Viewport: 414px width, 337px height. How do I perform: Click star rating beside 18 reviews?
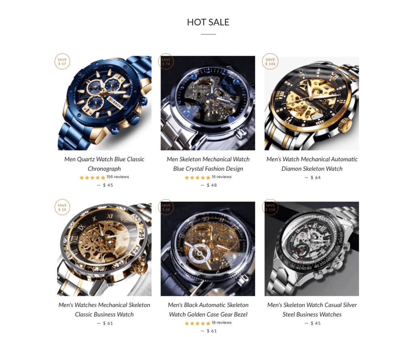click(x=197, y=323)
